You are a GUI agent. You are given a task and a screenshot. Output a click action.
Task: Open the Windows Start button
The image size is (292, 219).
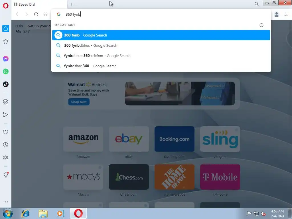point(8,213)
